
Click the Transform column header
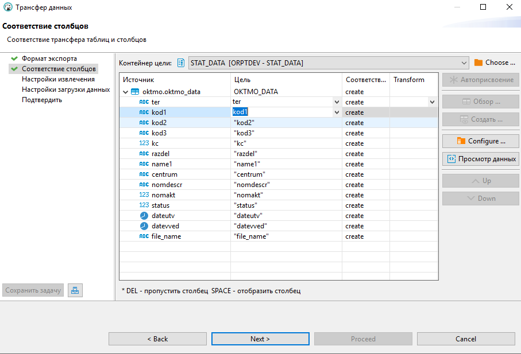pyautogui.click(x=414, y=80)
